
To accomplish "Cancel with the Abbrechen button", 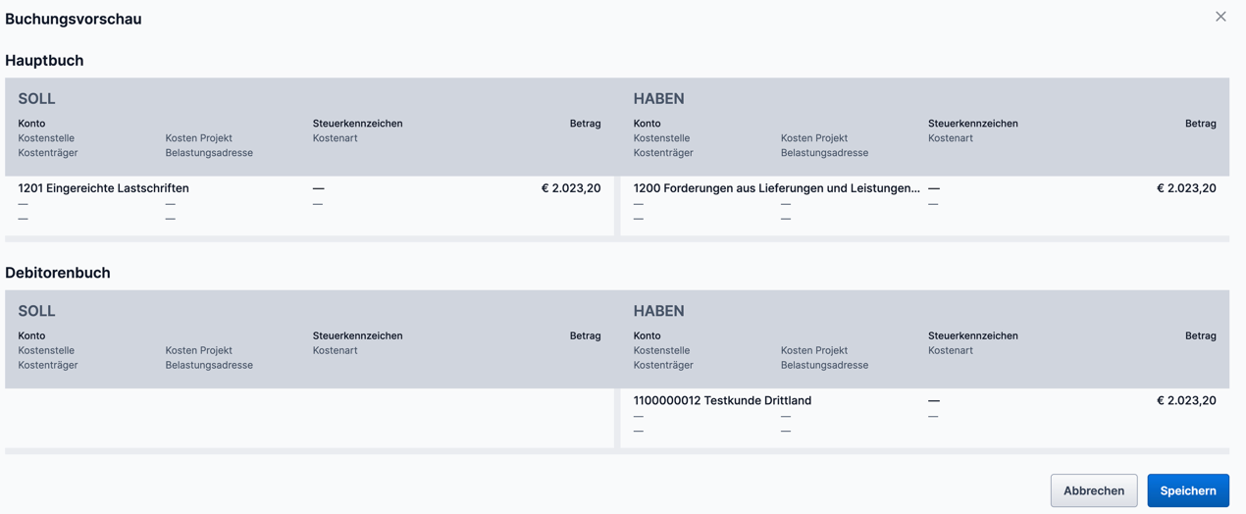I will pyautogui.click(x=1093, y=490).
